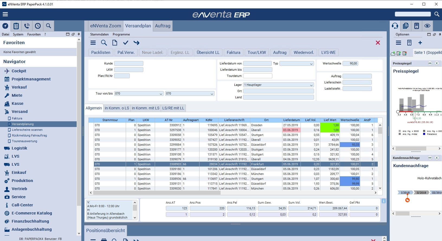Click the forward arrow icon in Versandplan toolbar
Screen dimensions: 442x241
pyautogui.click(x=137, y=43)
